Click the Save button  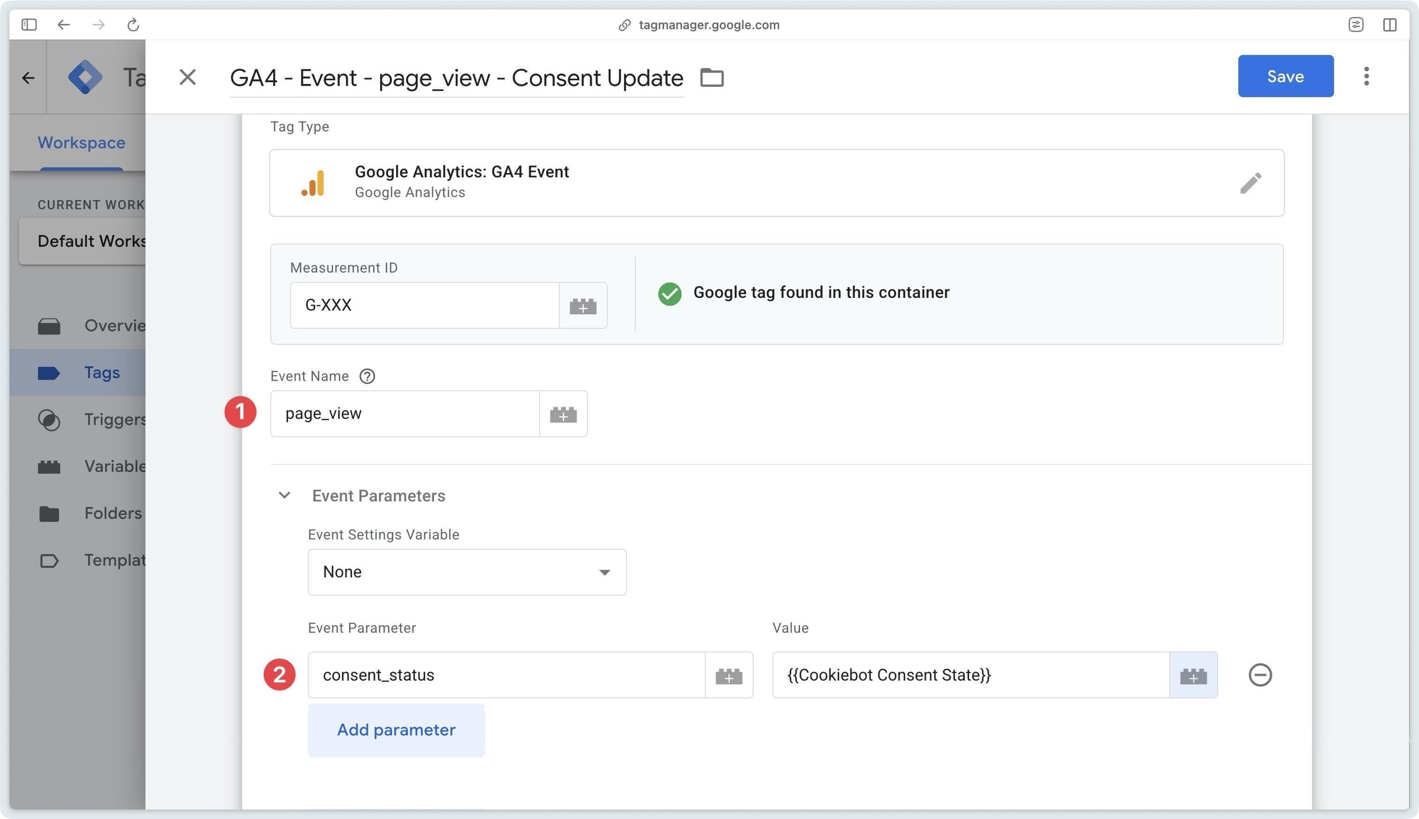click(1285, 76)
